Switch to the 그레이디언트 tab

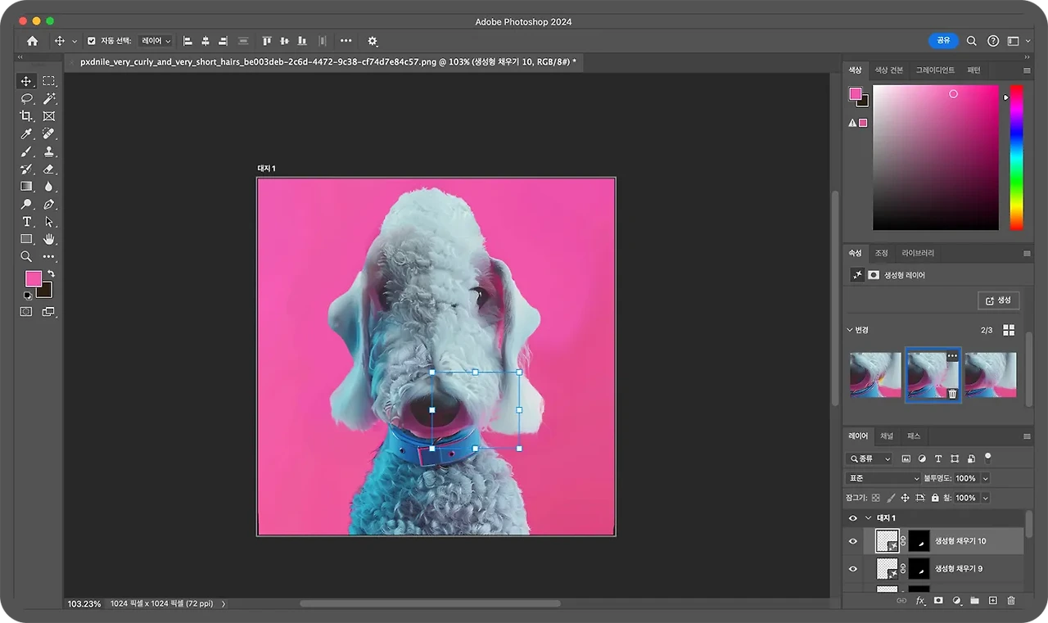935,70
